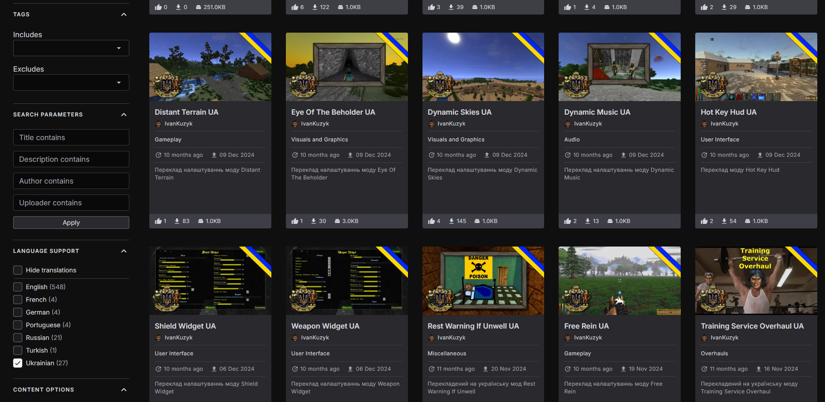Apply the search parameters
825x402 pixels.
pyautogui.click(x=71, y=223)
